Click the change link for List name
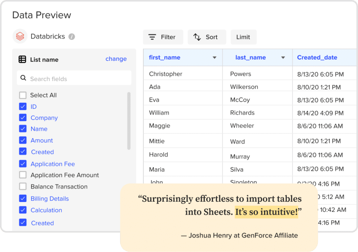The width and height of the screenshot is (358, 252). [116, 59]
